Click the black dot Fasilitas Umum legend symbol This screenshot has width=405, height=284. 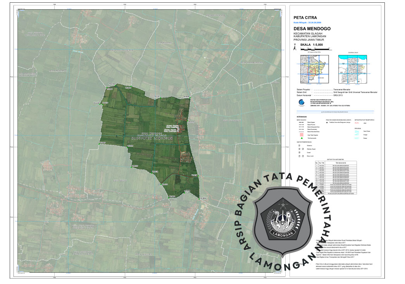(327, 122)
